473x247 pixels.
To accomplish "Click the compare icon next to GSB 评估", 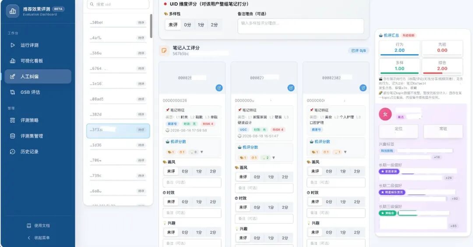I will coord(12,92).
